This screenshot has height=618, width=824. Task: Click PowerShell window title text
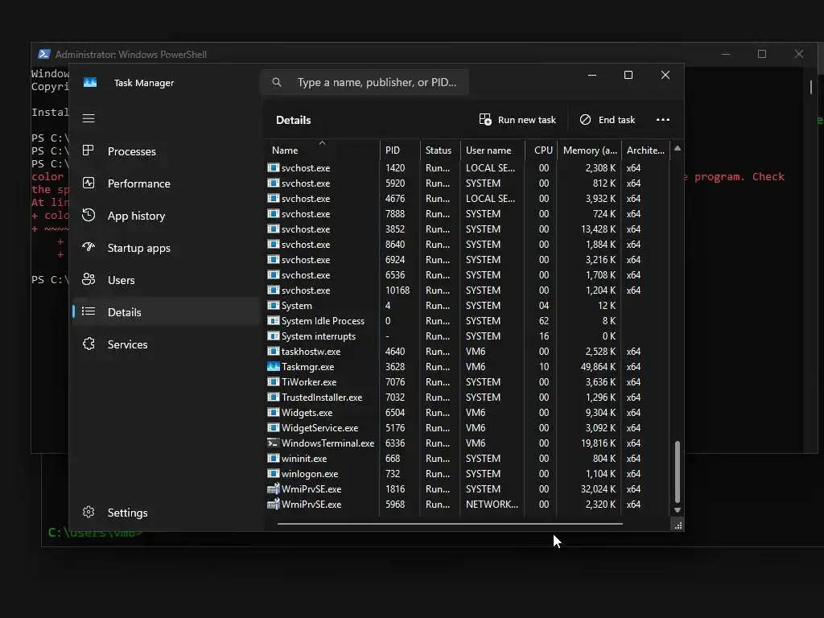coord(131,54)
